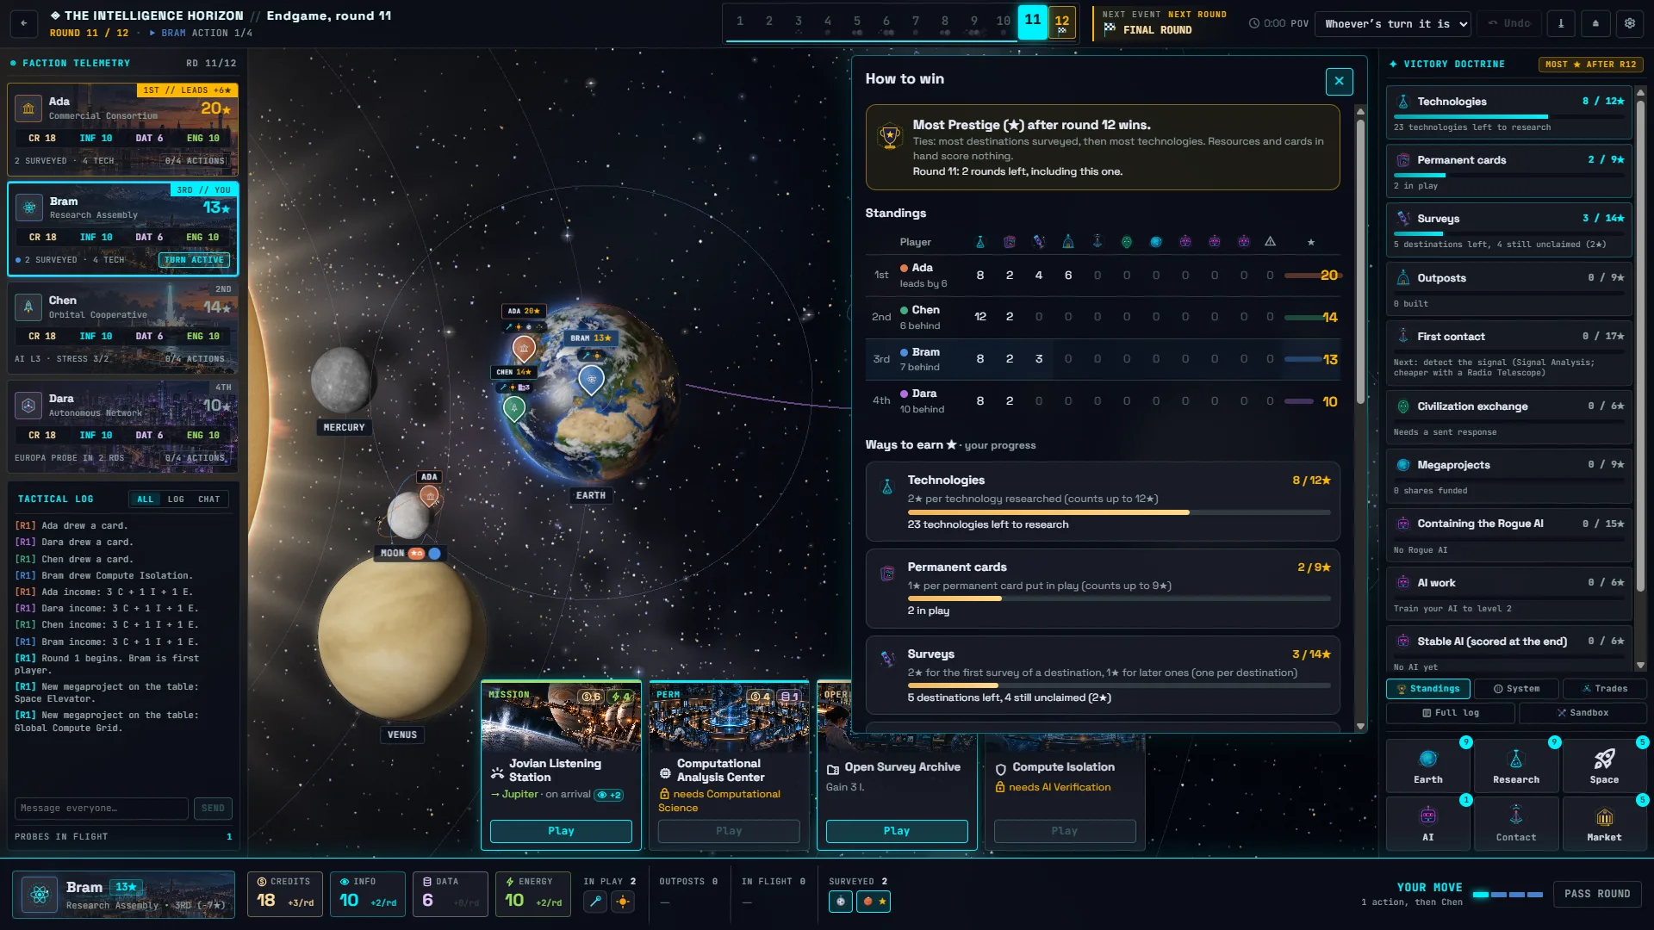1654x930 pixels.
Task: Switch to the System view
Action: click(x=1516, y=688)
